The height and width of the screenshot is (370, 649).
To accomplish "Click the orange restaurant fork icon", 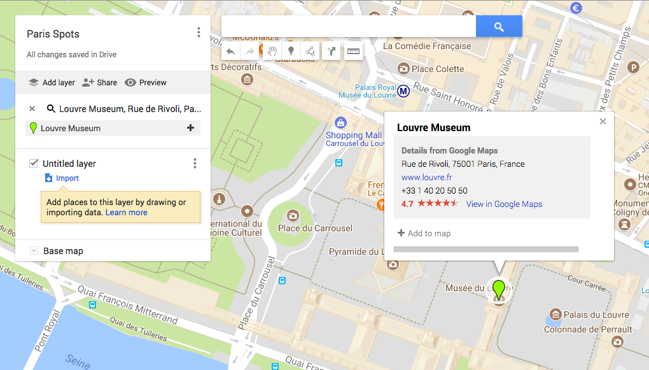I will 381,204.
